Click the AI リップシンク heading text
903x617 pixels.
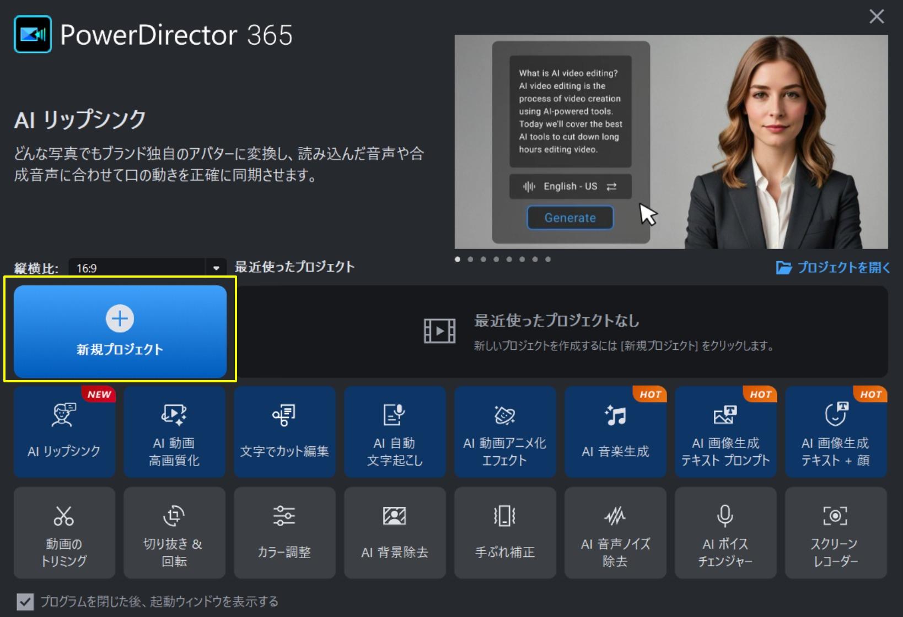point(80,120)
